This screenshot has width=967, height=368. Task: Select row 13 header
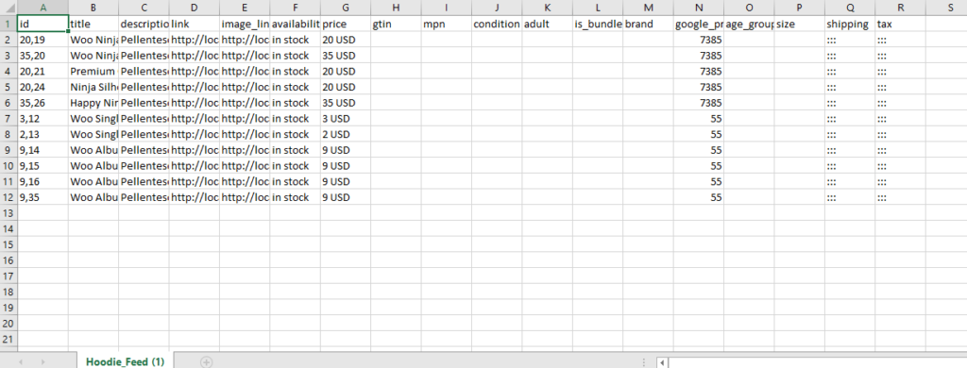(8, 212)
